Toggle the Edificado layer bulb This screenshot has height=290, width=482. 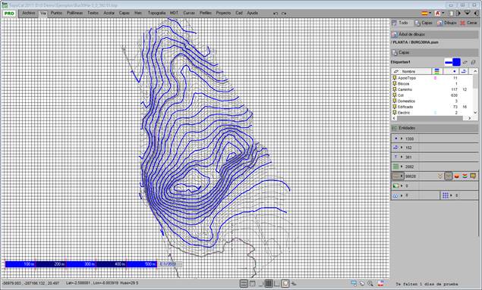[395, 107]
